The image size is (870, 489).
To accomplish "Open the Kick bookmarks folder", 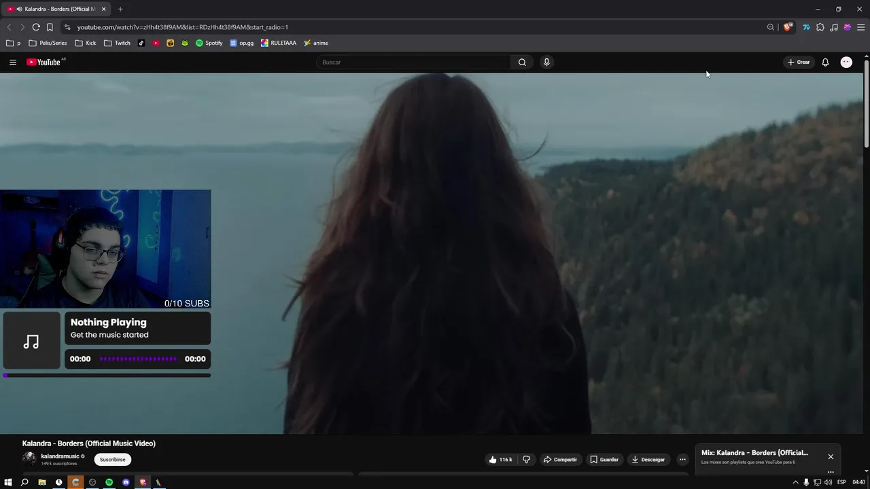I will point(86,43).
